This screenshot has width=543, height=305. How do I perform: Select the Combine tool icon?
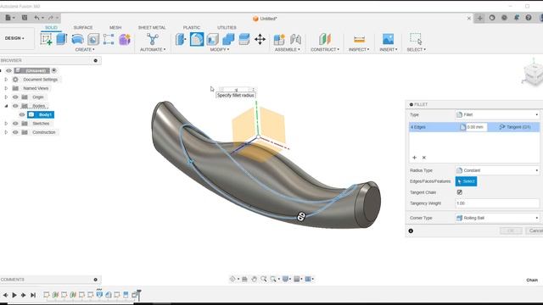click(228, 39)
